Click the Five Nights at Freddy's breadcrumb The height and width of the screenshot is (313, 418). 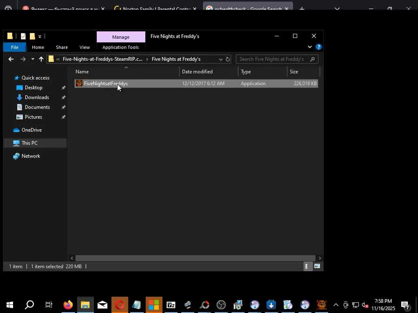(176, 59)
